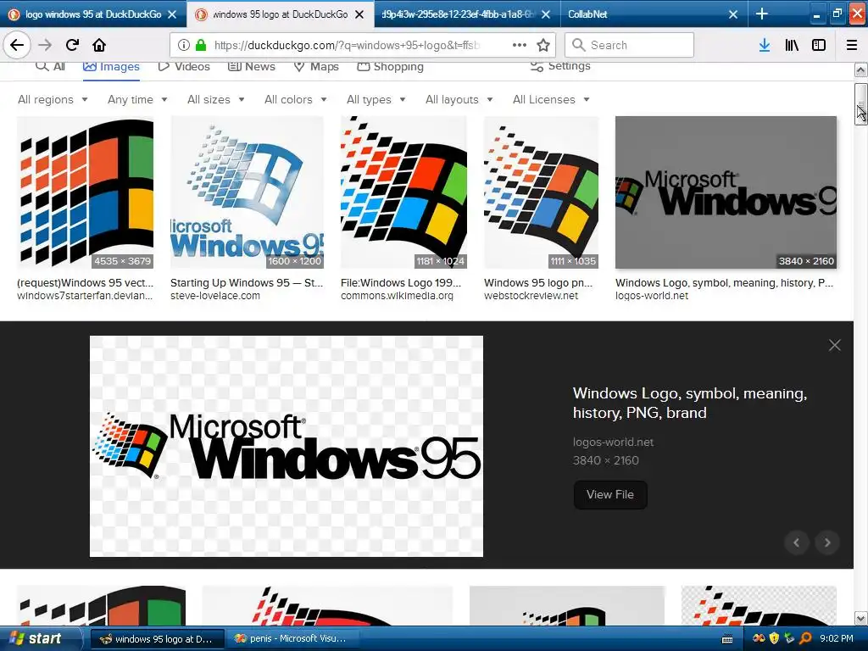Image resolution: width=868 pixels, height=651 pixels.
Task: Show previous image with left arrow
Action: click(x=797, y=542)
